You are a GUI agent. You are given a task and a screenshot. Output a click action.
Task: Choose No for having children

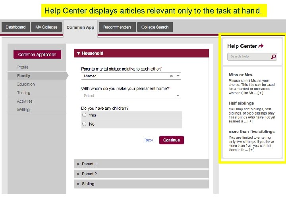(x=84, y=124)
